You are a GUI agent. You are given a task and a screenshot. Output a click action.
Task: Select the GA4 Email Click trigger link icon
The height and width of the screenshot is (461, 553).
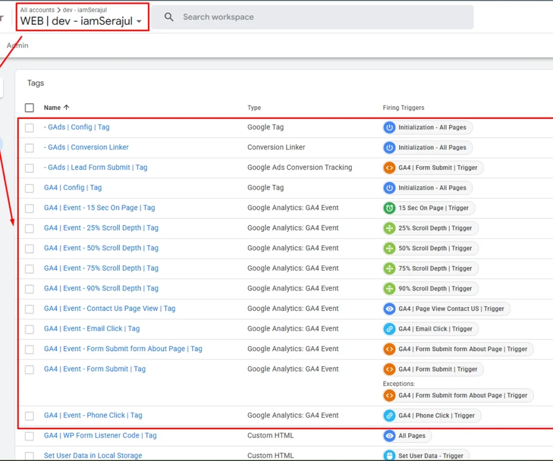[389, 329]
